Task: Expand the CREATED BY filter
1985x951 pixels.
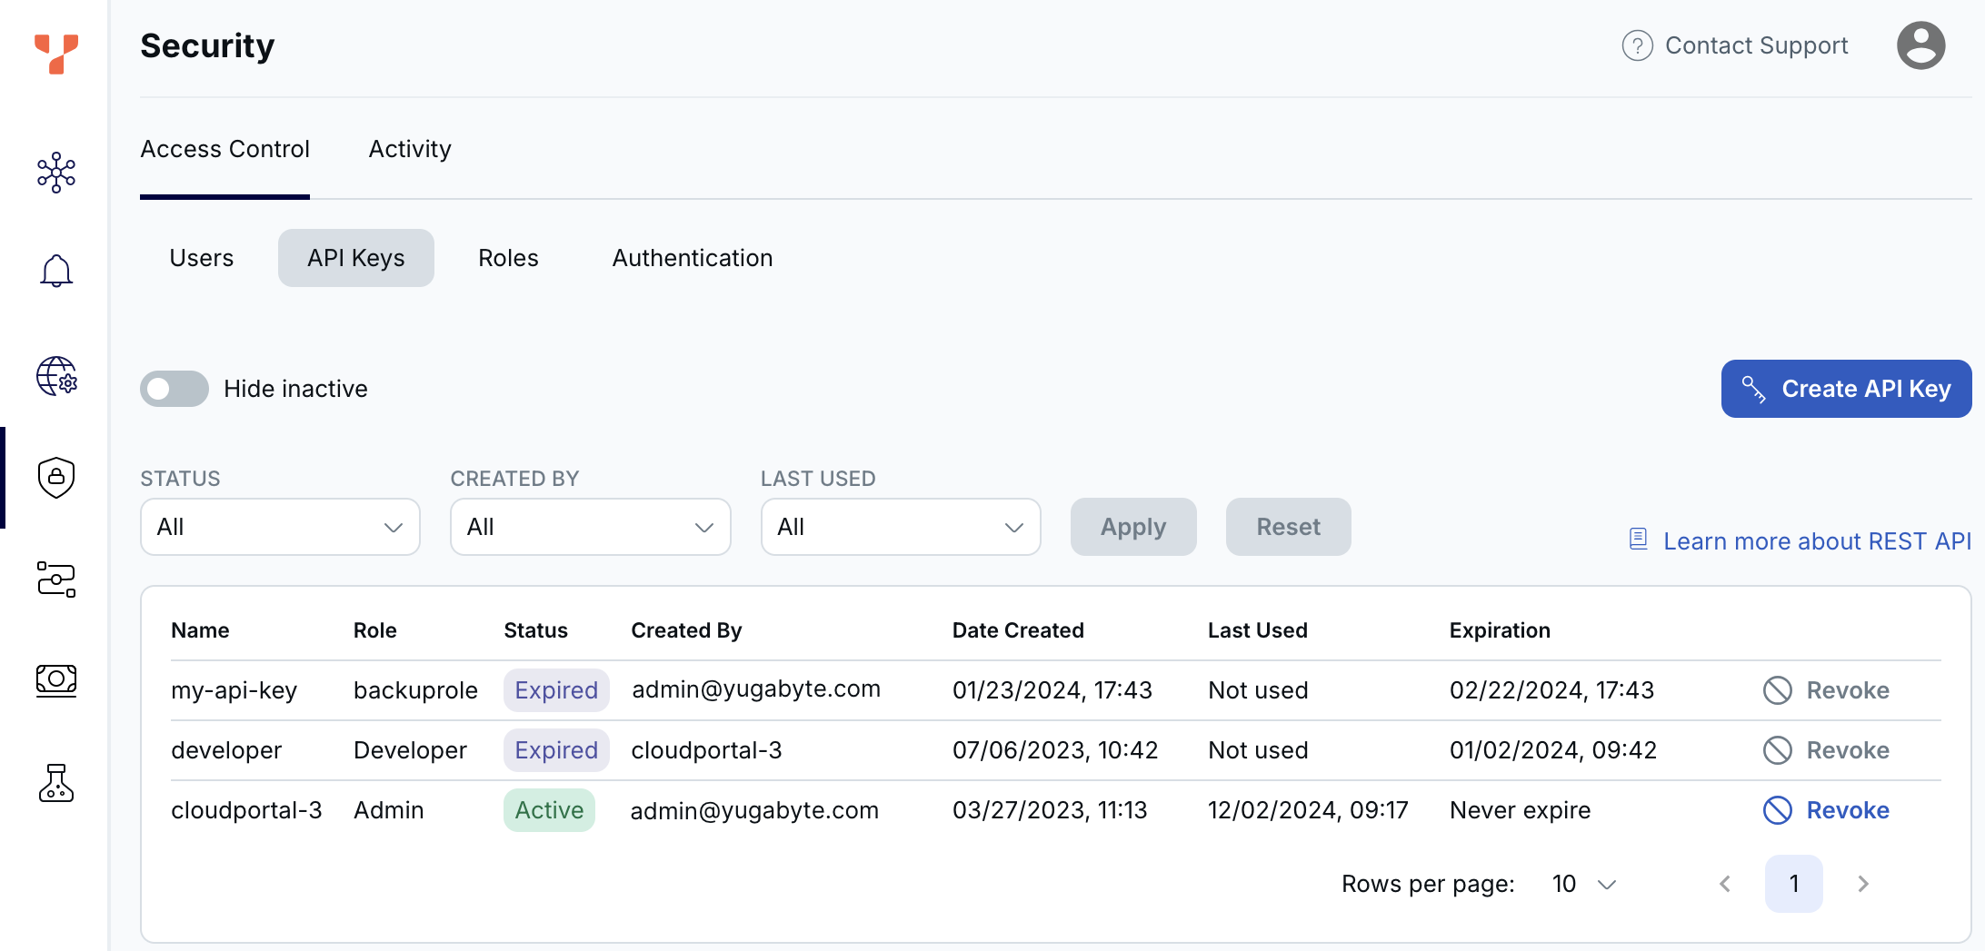Action: pos(589,527)
